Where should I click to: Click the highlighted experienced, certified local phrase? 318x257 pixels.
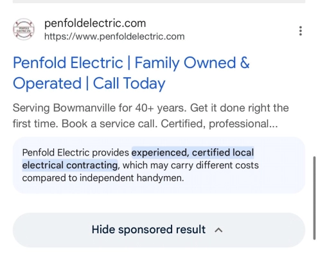[193, 153]
